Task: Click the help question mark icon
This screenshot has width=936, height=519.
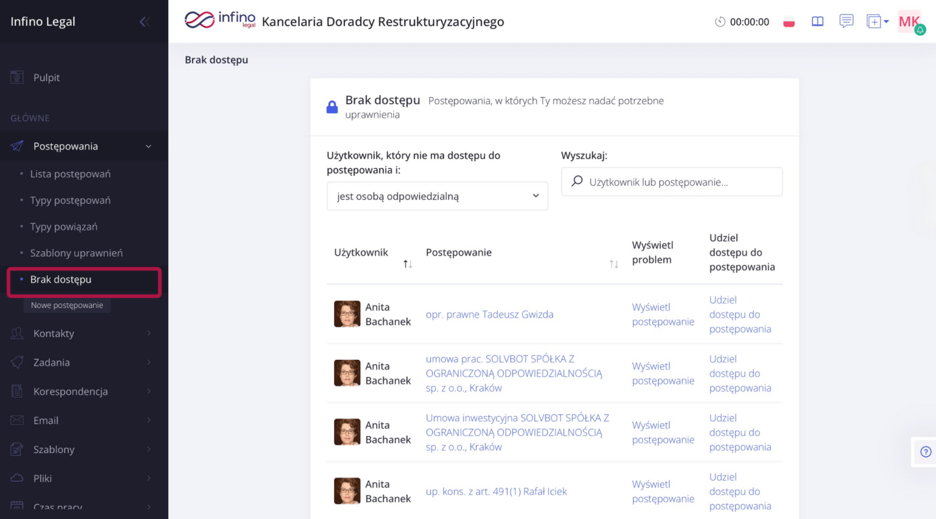Action: (x=926, y=452)
